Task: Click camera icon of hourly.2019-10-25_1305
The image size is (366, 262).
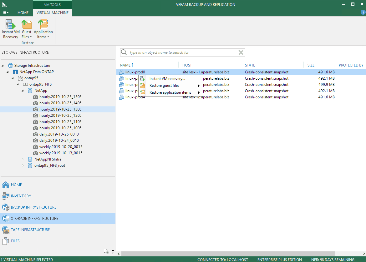Action: coord(35,109)
